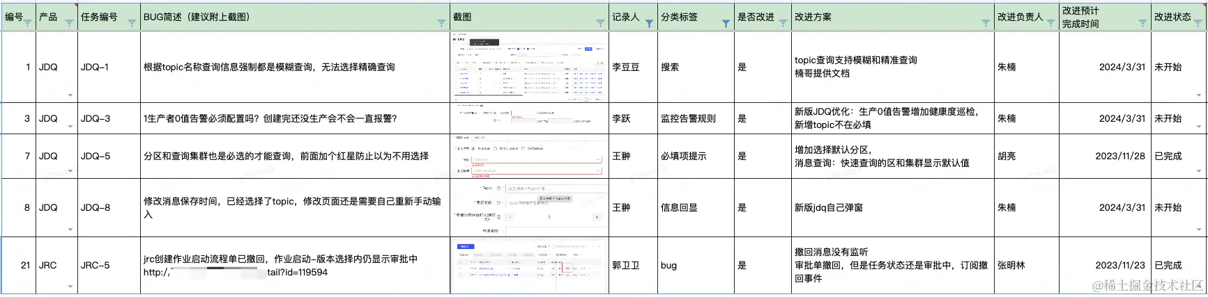The width and height of the screenshot is (1208, 297).
Task: Open screenshot thumbnail in JRC-5 row
Action: tap(529, 265)
